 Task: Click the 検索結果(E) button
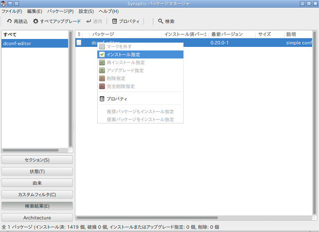click(x=37, y=206)
